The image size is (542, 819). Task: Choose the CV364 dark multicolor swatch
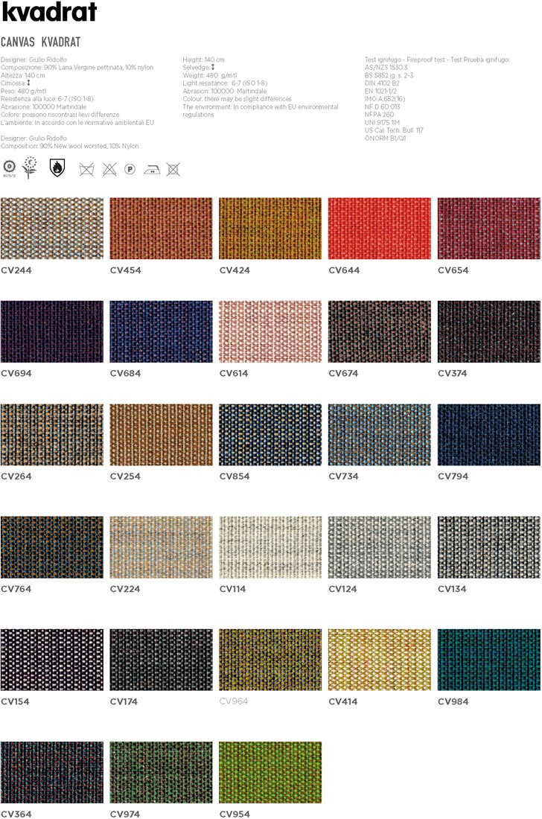[52, 772]
